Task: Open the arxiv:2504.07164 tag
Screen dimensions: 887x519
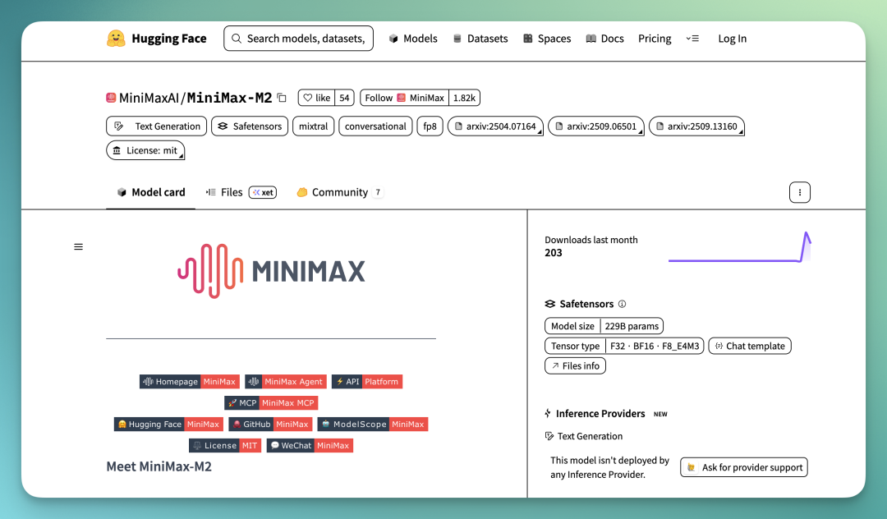Action: 495,126
